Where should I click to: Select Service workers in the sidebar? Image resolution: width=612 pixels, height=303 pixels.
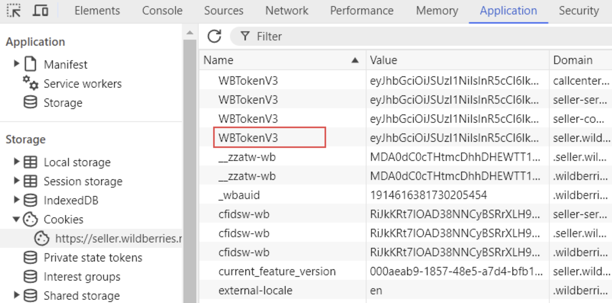click(x=83, y=83)
